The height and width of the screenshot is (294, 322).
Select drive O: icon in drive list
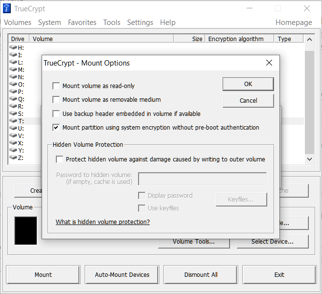point(13,84)
